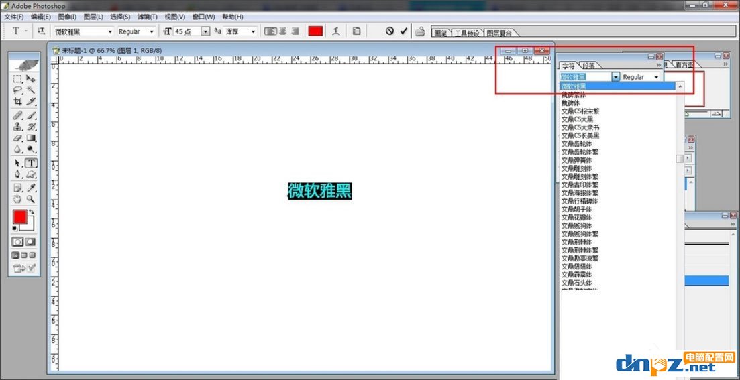Viewport: 740px width, 380px height.
Task: Open 图层(L) menu
Action: point(93,17)
